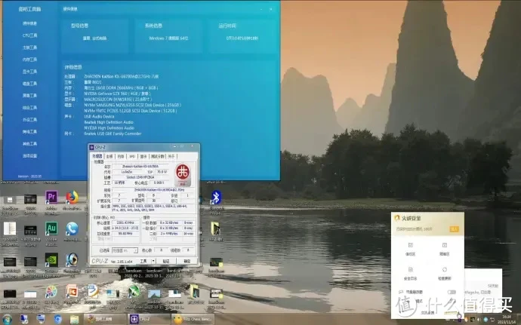Open 隔离区 in the Huorong popup
521x325 pixels.
coord(444,249)
